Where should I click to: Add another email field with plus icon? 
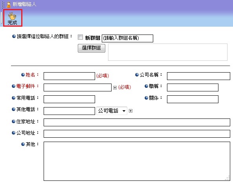(x=115, y=87)
